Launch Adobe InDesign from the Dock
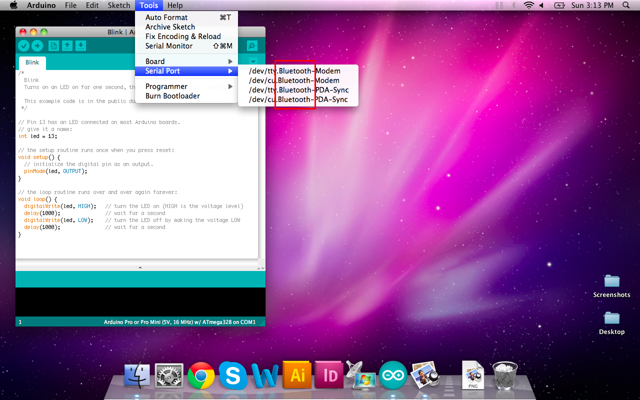Viewport: 640px width, 400px height. 328,375
